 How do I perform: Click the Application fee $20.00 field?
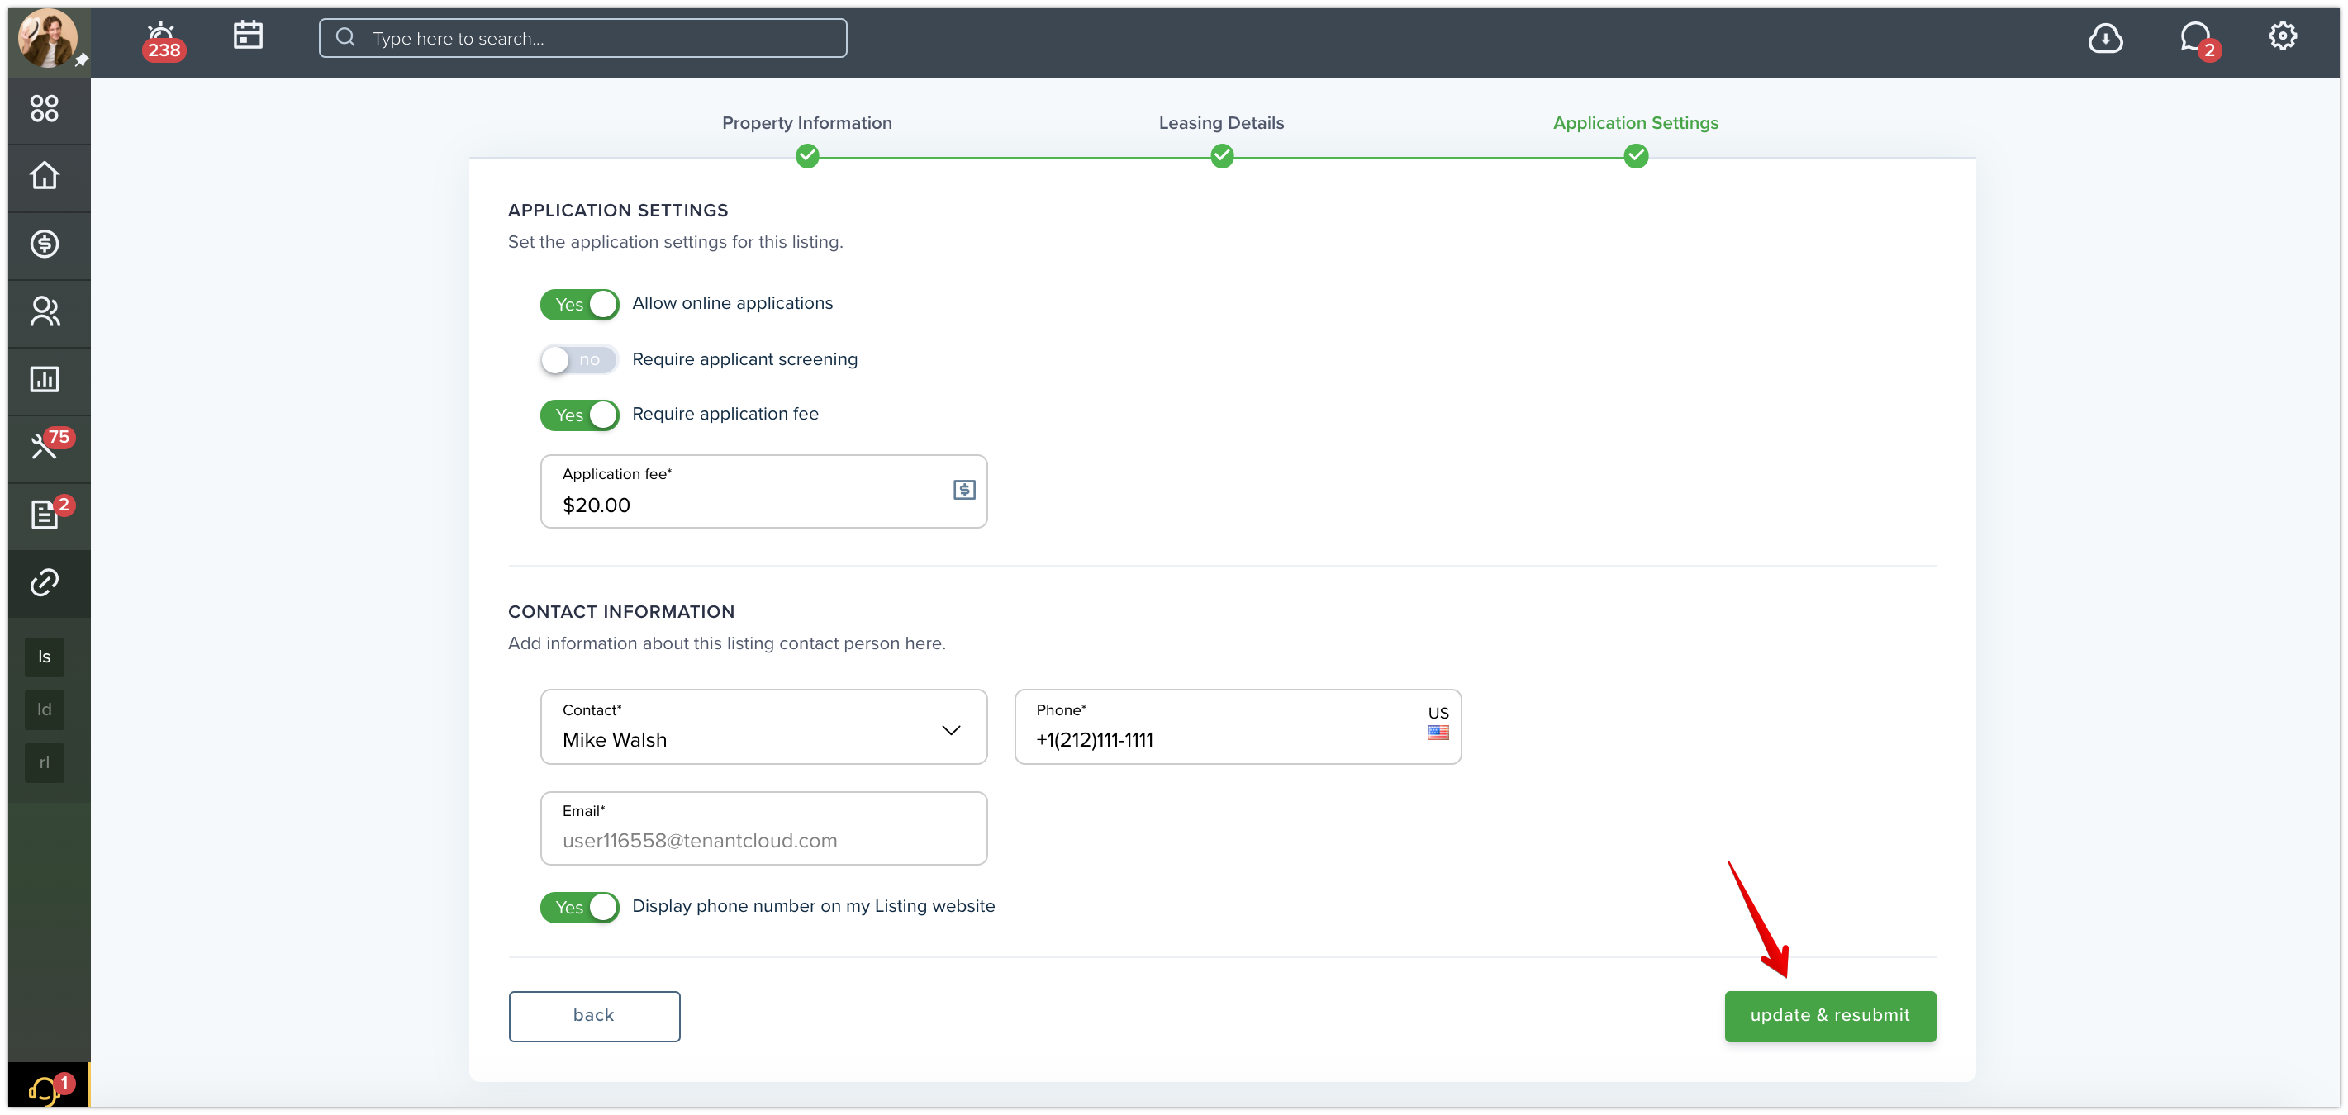pyautogui.click(x=764, y=492)
